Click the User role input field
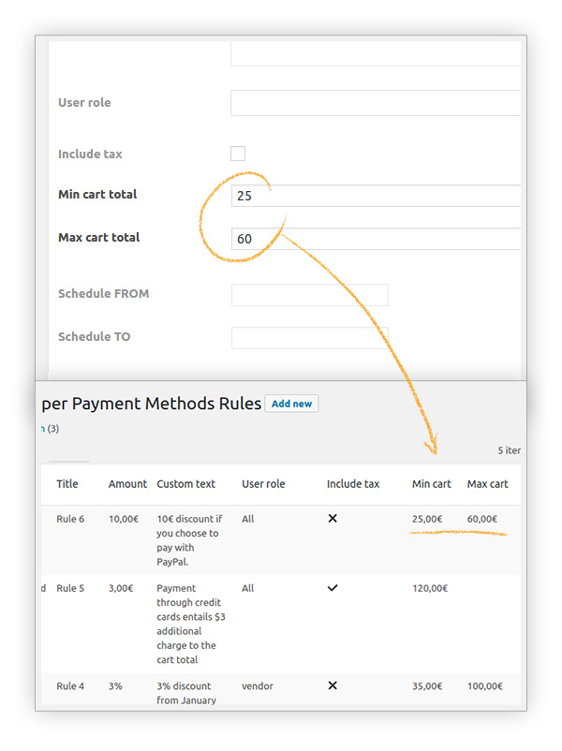This screenshot has height=751, width=562. point(375,103)
